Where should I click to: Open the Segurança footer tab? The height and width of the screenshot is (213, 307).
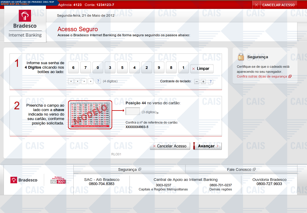tap(129, 169)
